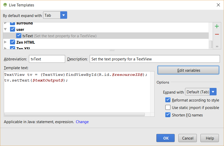Click the Edit variables button
This screenshot has height=146, width=224.
click(188, 70)
